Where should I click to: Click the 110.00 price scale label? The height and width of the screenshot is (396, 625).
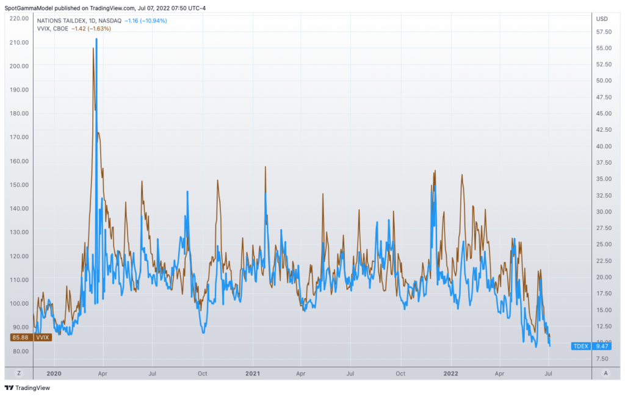point(19,279)
